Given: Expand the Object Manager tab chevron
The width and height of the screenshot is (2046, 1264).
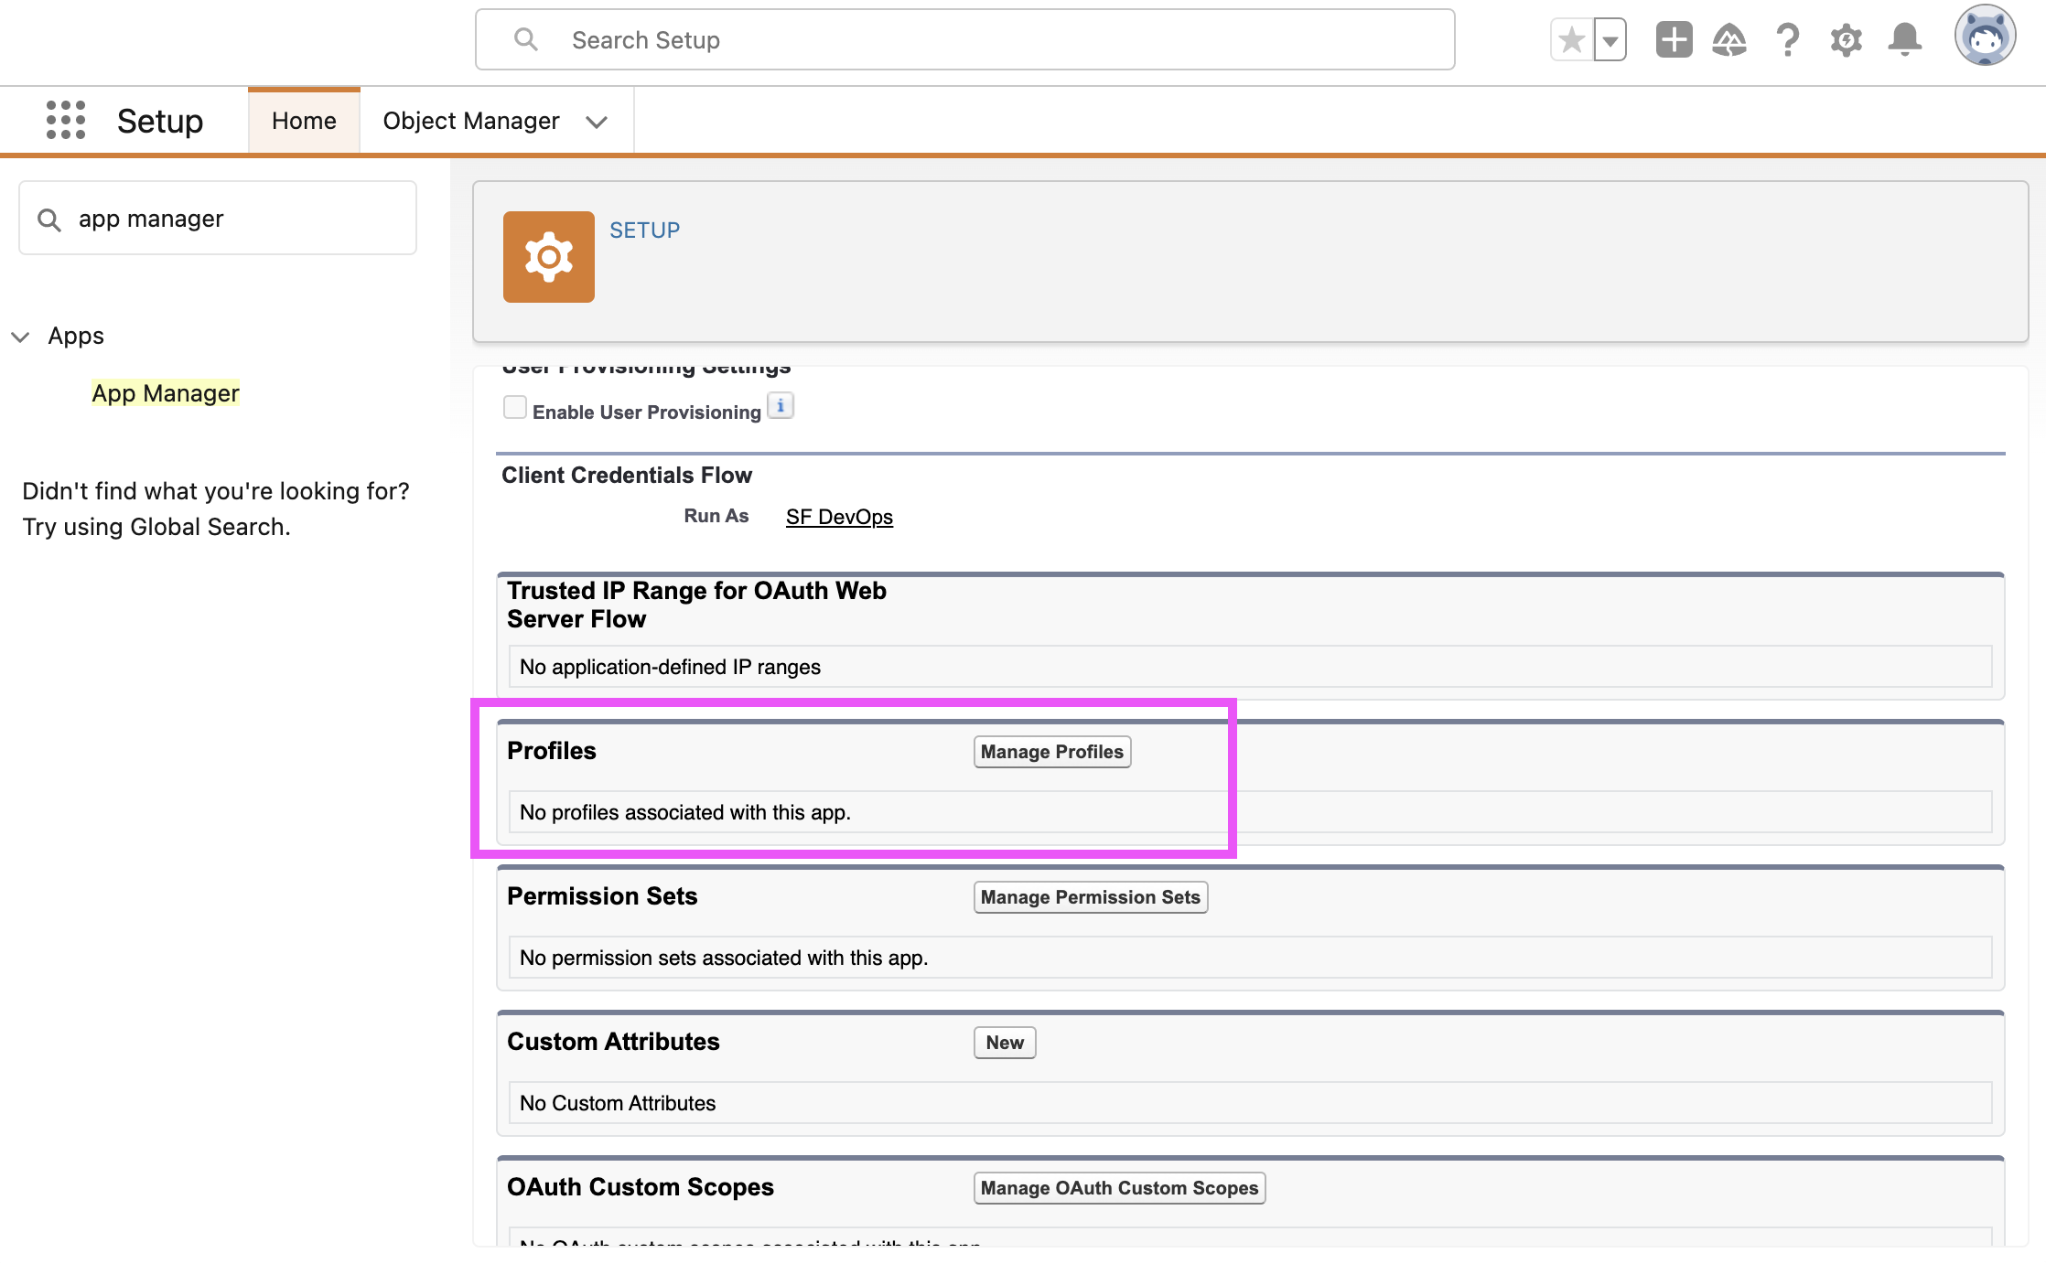Looking at the screenshot, I should click(597, 122).
